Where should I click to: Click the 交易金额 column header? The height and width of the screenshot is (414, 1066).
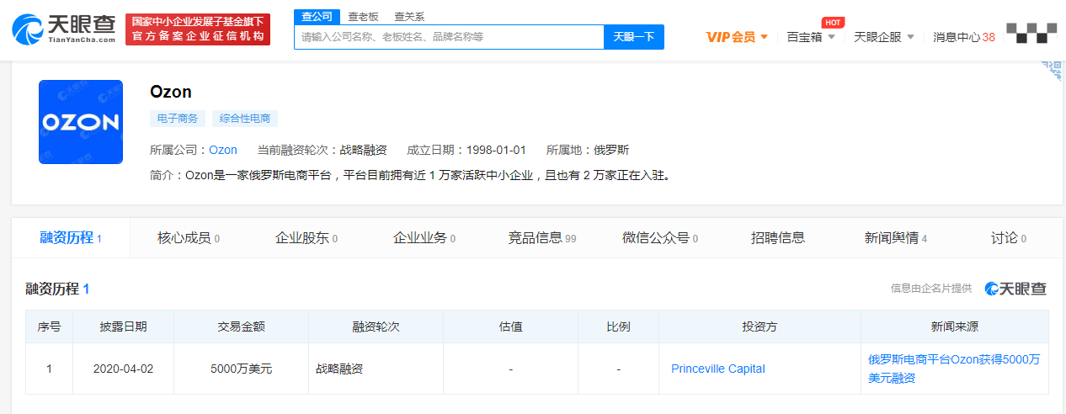[242, 326]
